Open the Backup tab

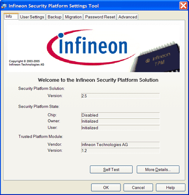54,17
